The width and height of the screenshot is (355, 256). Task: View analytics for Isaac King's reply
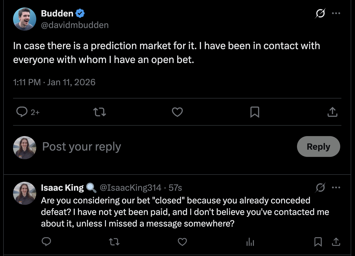click(x=250, y=242)
